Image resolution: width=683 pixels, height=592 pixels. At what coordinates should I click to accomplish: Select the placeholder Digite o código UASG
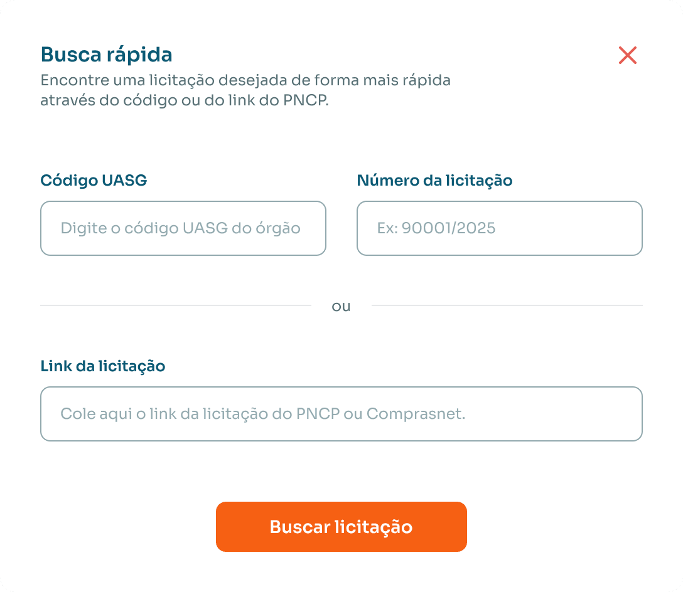(x=180, y=228)
